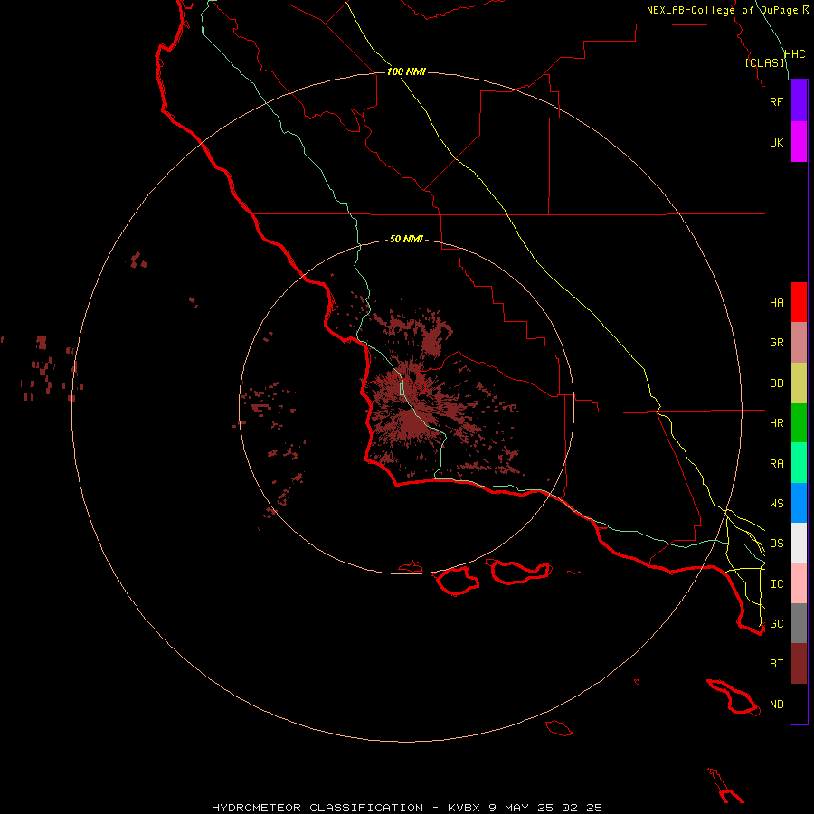Click the IC legend label
The width and height of the screenshot is (814, 814).
coord(776,584)
